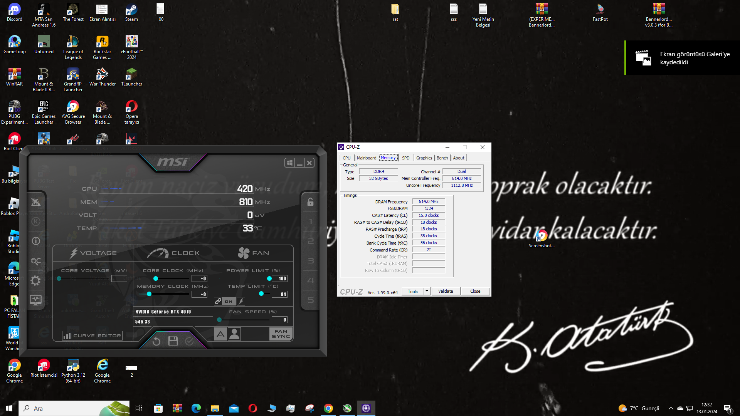The height and width of the screenshot is (416, 740).
Task: Launch the OC Scanner in Afterburner
Action: tap(35, 261)
